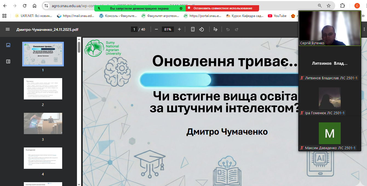Open the YouTube bookmark
This screenshot has height=186, width=367.
coord(277,16)
